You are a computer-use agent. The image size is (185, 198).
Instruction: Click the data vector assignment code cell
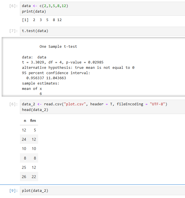pyautogui.click(x=102, y=9)
